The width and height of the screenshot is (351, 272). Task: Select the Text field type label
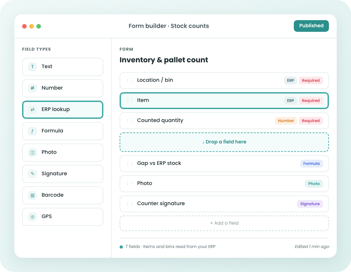coord(47,67)
